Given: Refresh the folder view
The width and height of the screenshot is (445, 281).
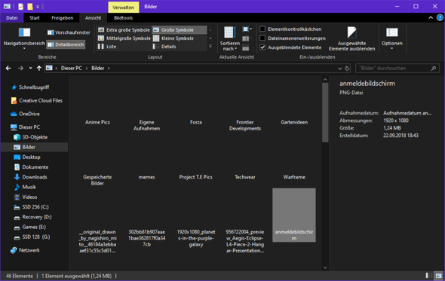Looking at the screenshot, I should point(347,69).
